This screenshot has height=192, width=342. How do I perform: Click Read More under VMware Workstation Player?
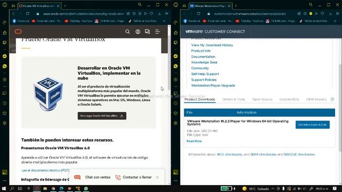[194, 141]
